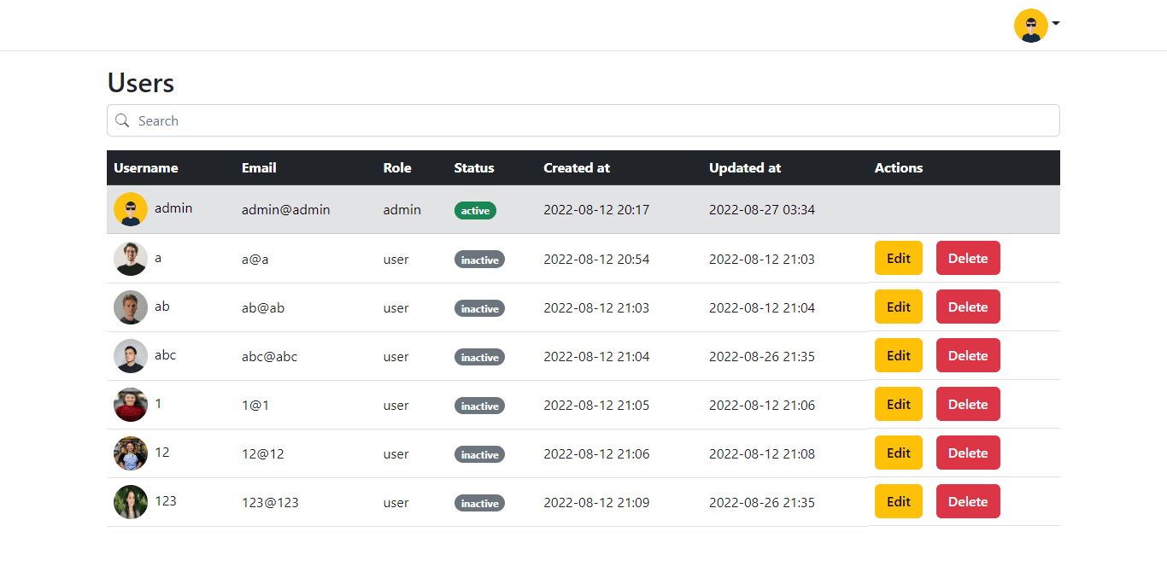1167x561 pixels.
Task: Open the profile avatar in top navbar
Action: [1030, 26]
